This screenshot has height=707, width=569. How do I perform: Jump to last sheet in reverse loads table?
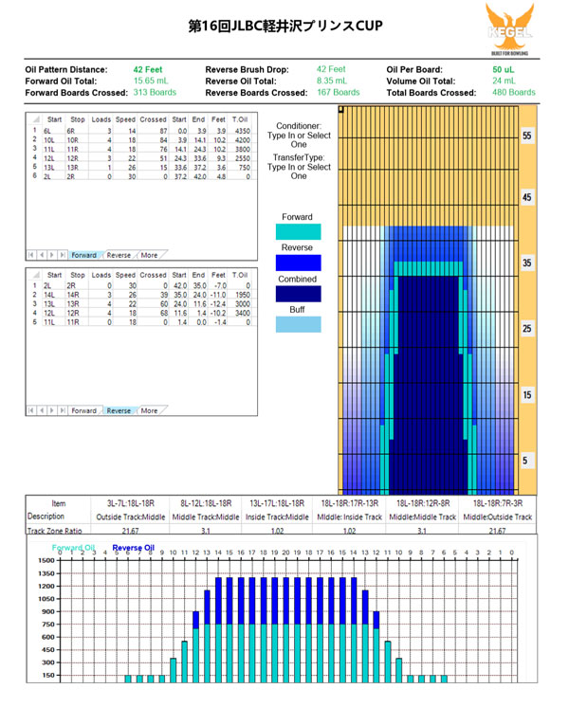(x=63, y=410)
